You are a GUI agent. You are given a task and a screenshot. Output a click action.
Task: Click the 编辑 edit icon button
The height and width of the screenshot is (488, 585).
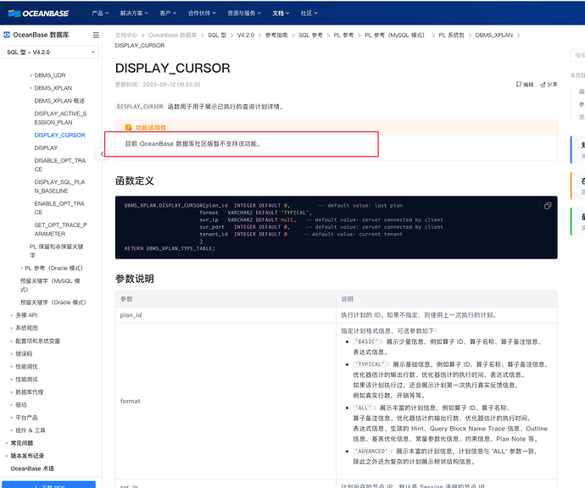click(525, 85)
